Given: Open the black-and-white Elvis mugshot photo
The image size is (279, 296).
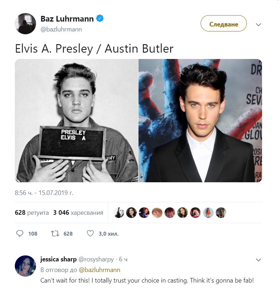Looking at the screenshot, I should [x=76, y=121].
